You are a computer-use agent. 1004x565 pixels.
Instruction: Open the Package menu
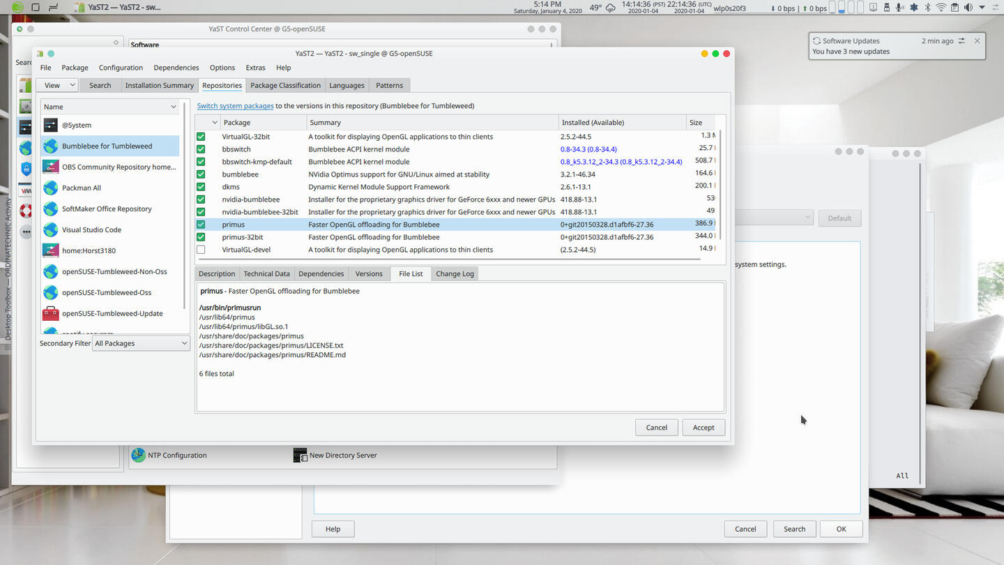pos(75,68)
